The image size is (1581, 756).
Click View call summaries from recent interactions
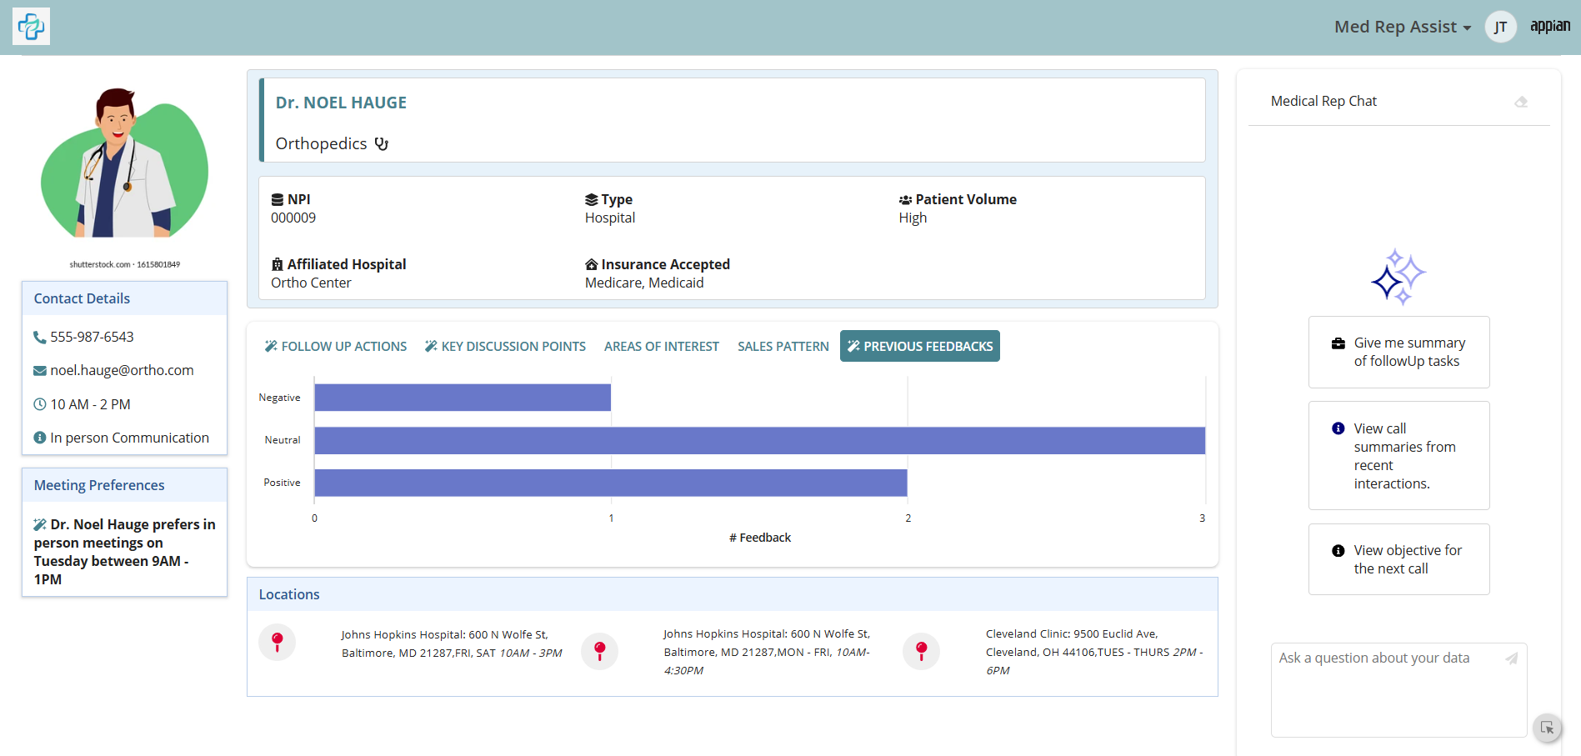click(1399, 456)
